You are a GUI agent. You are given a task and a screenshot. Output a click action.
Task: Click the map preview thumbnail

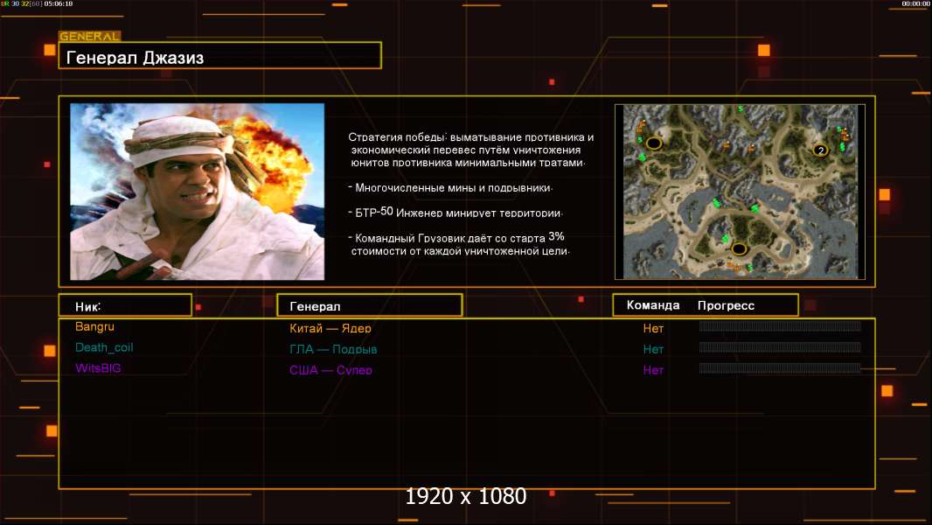(x=740, y=192)
